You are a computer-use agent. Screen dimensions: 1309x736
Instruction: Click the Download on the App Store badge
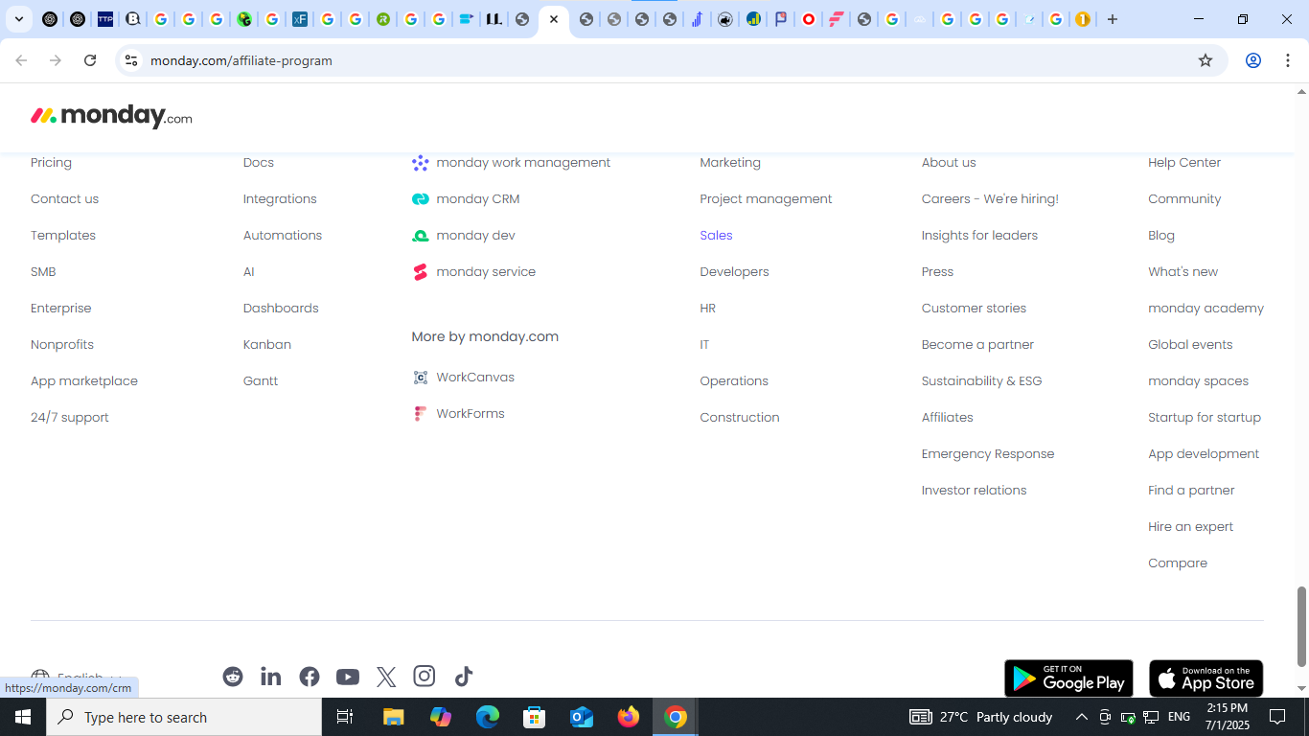(1206, 678)
